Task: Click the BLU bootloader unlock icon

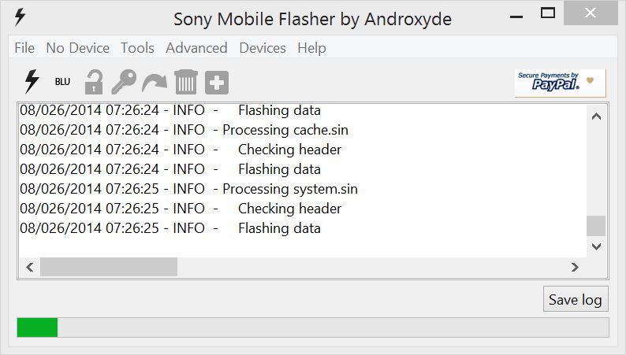Action: [62, 82]
